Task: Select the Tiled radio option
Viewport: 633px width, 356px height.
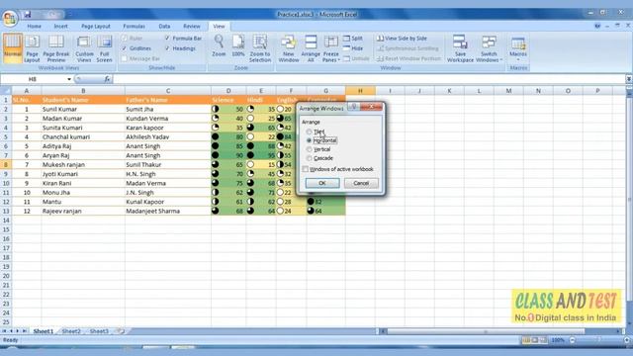Action: point(309,132)
